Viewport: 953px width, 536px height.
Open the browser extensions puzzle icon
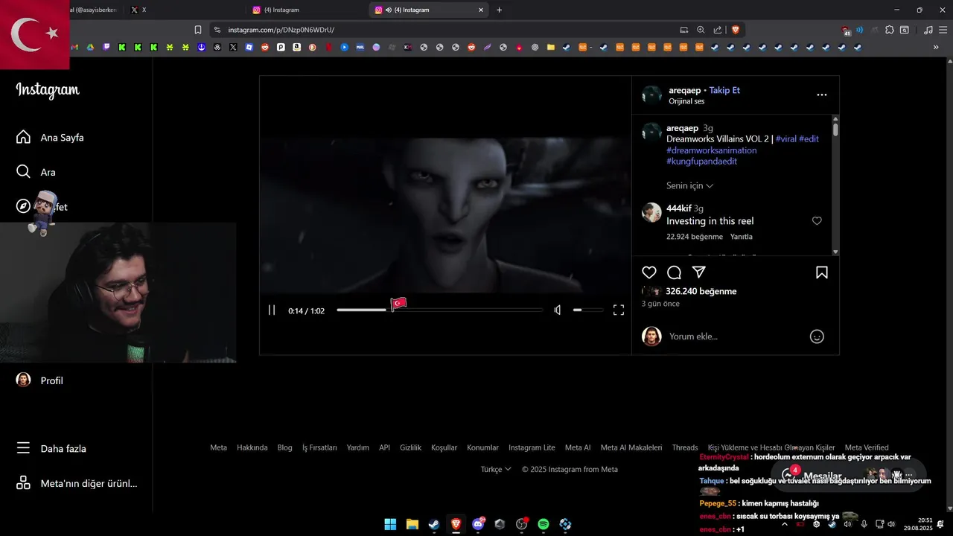(889, 30)
